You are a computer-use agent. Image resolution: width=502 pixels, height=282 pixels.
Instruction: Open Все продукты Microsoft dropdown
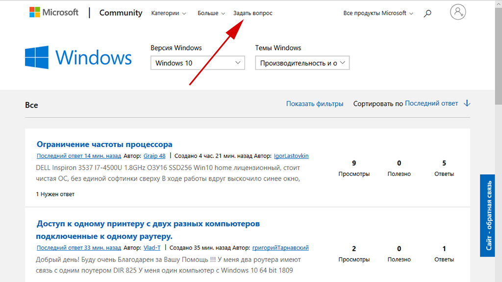(x=378, y=13)
